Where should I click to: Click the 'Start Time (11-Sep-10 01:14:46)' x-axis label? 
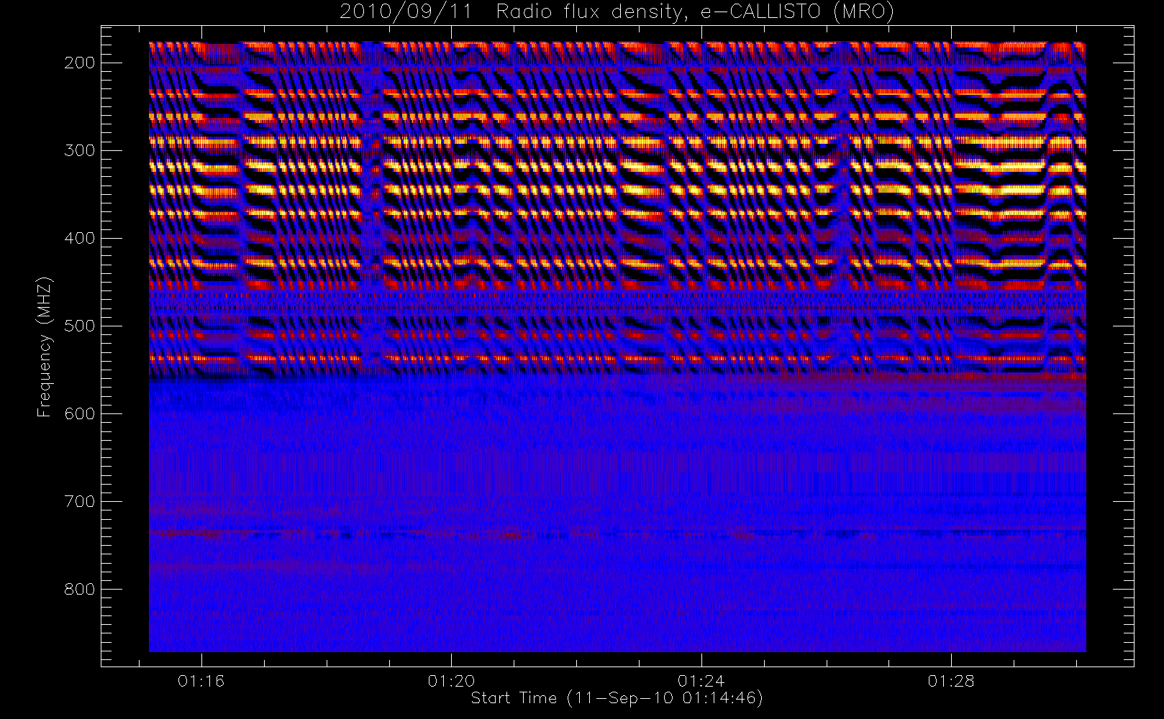click(x=617, y=698)
